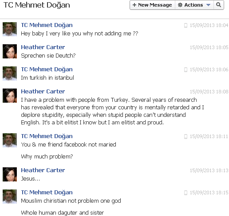Click Mehmet's avatar beside 'Hey baby' message

click(10, 29)
